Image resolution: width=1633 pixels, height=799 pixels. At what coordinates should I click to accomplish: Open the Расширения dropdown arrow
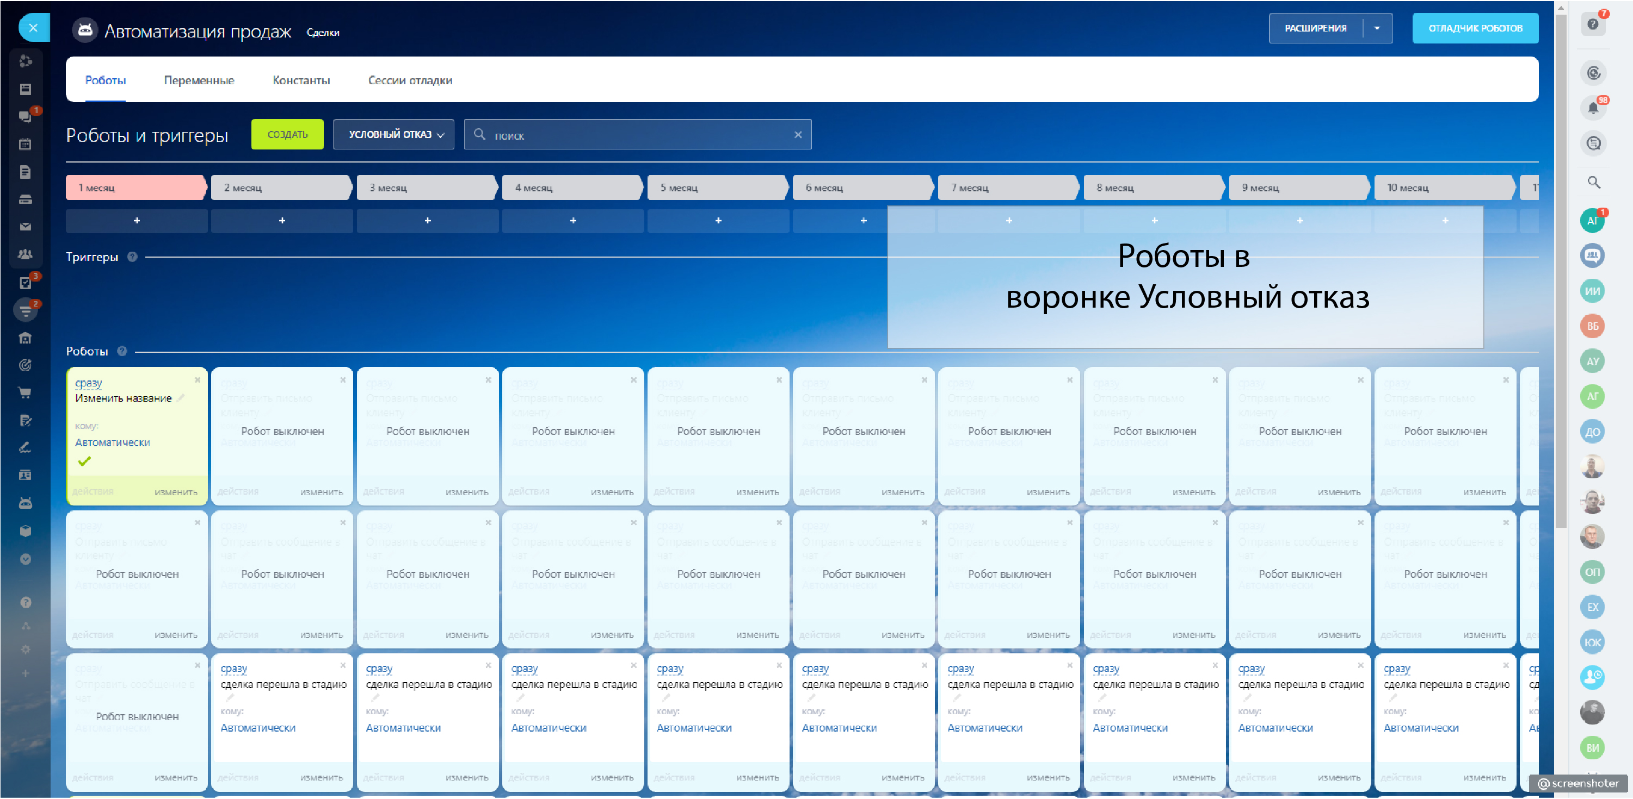click(x=1376, y=28)
